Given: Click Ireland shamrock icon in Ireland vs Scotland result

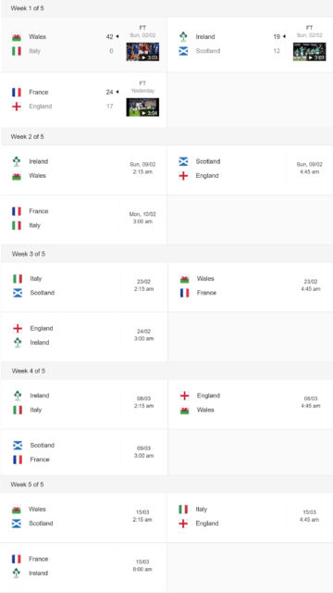Looking at the screenshot, I should point(183,37).
